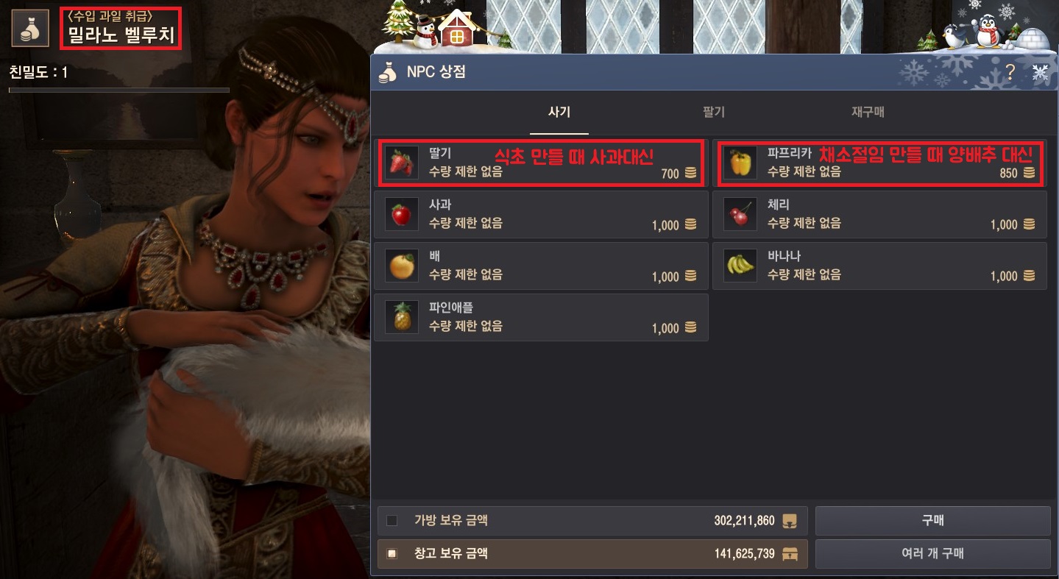
Task: Pick the banana (바나나) item icon
Action: [x=740, y=266]
